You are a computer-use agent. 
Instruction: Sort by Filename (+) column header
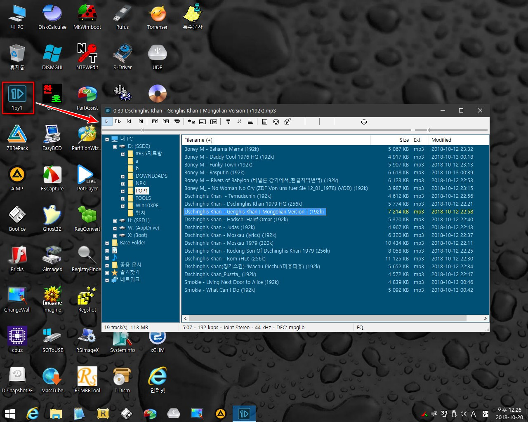(x=276, y=140)
